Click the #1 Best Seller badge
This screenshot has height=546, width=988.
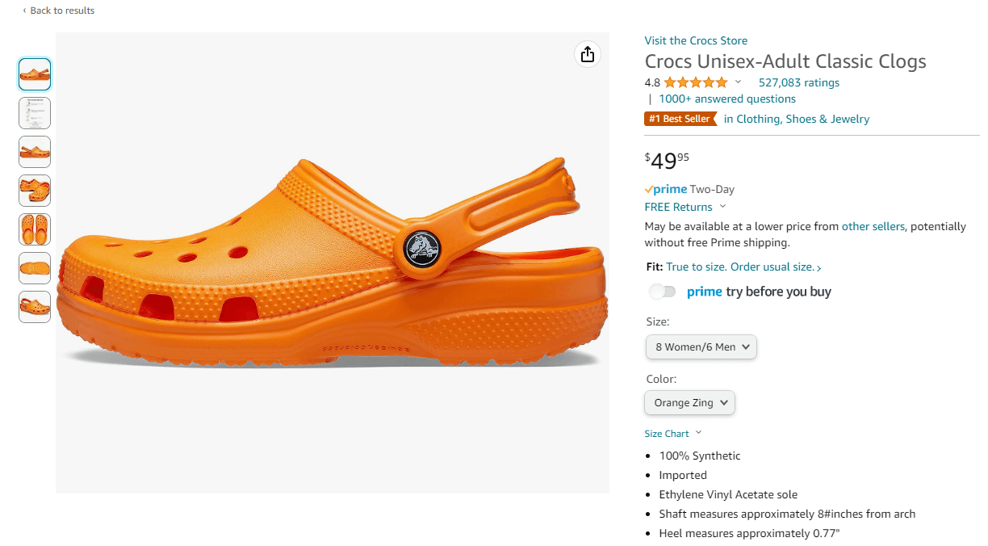[x=680, y=119]
